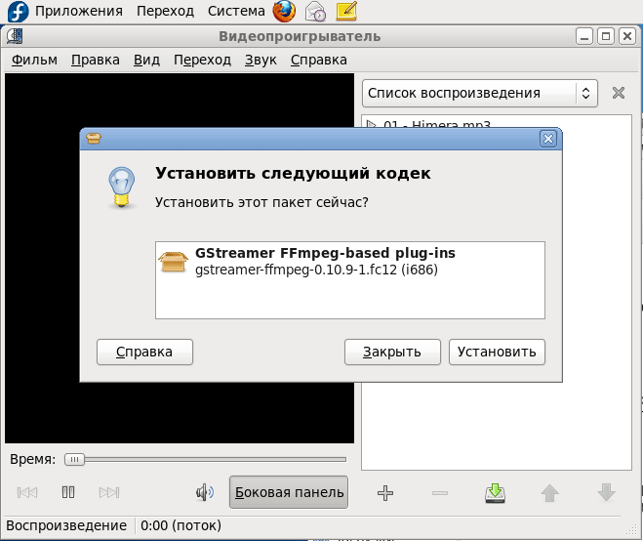
Task: Click the volume speaker icon
Action: click(204, 492)
